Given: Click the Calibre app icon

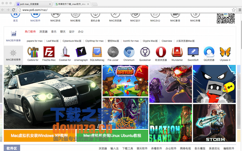Looking at the screenshot, I should [x=33, y=52].
